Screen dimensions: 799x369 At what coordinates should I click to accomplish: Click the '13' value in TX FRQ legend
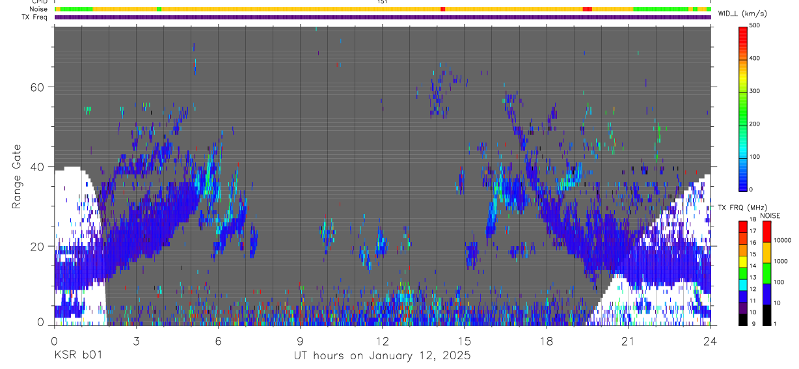pyautogui.click(x=753, y=277)
